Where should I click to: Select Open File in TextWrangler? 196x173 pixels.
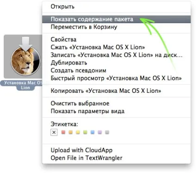[x=116, y=158]
